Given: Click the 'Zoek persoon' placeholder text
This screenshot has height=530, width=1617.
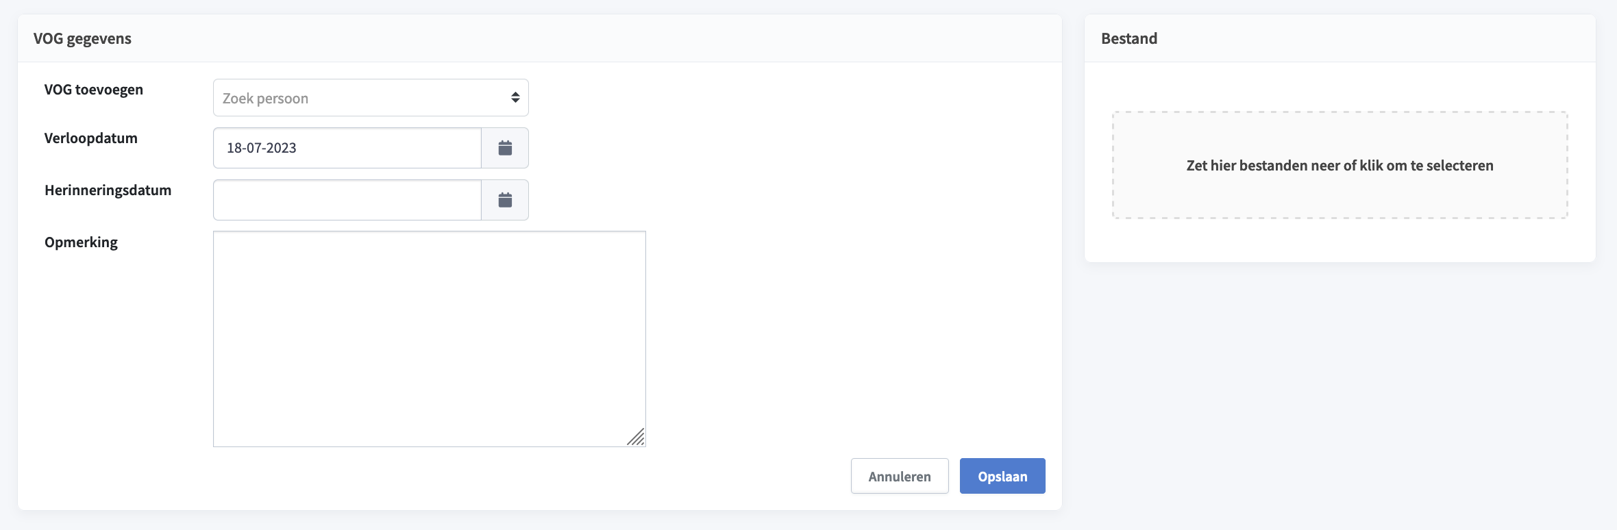Looking at the screenshot, I should pos(265,99).
